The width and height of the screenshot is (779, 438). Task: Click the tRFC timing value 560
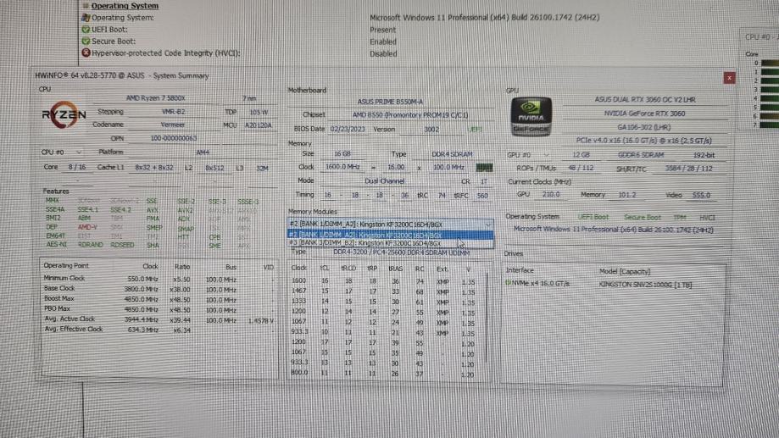pyautogui.click(x=482, y=196)
